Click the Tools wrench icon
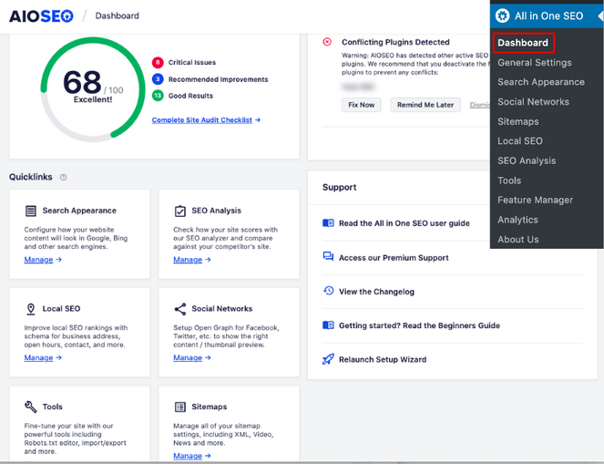This screenshot has width=604, height=464. [31, 407]
